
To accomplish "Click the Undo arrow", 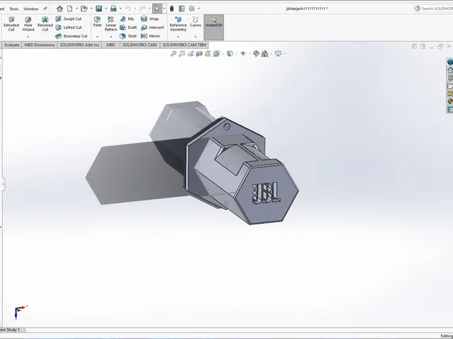I will (128, 8).
